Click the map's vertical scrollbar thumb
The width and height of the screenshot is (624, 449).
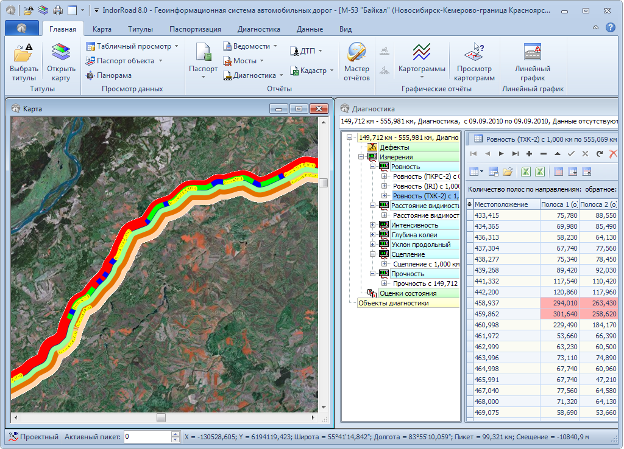(x=324, y=183)
